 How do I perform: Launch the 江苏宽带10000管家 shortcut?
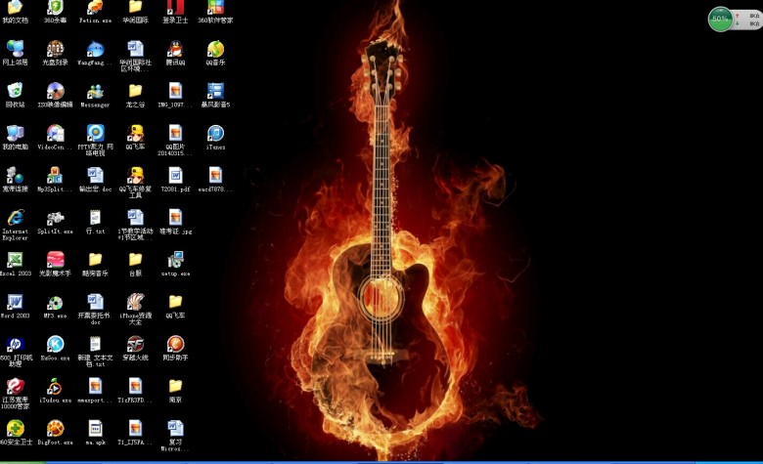[x=15, y=386]
